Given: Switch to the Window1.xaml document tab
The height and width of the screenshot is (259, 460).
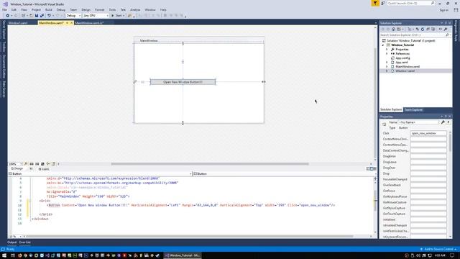Looking at the screenshot, I should pyautogui.click(x=18, y=23).
